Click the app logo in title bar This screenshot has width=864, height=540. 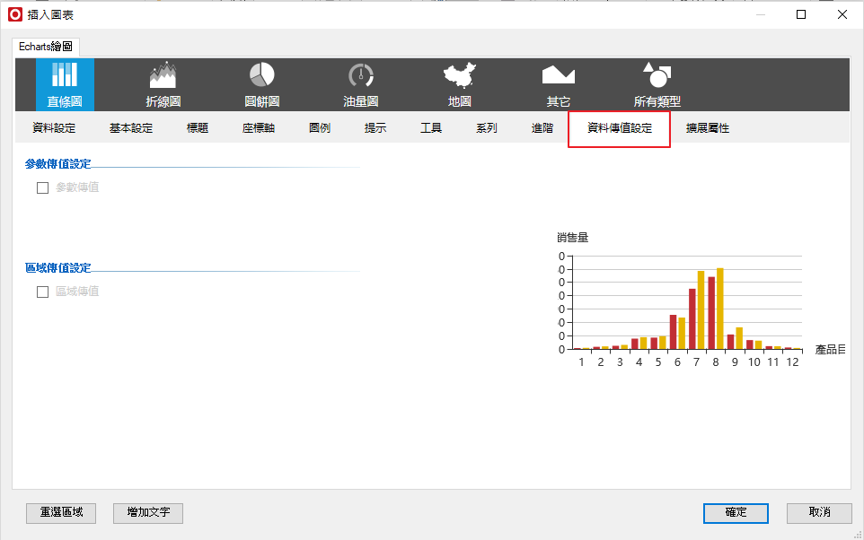[15, 14]
